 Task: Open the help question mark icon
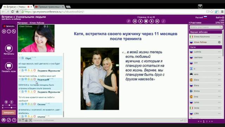point(14,120)
